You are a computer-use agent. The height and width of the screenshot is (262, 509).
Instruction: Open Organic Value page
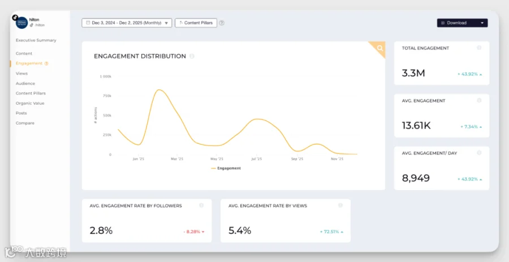click(x=30, y=103)
